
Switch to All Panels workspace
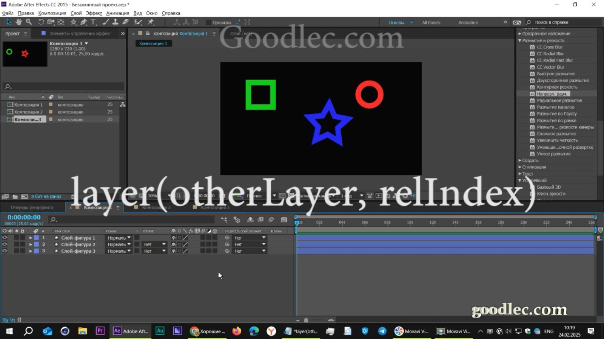(x=431, y=23)
